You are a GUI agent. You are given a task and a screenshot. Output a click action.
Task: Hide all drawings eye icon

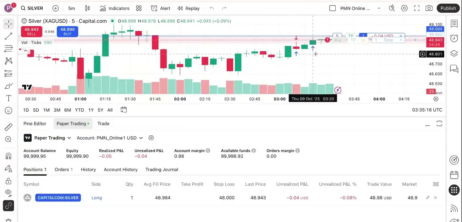click(9, 193)
